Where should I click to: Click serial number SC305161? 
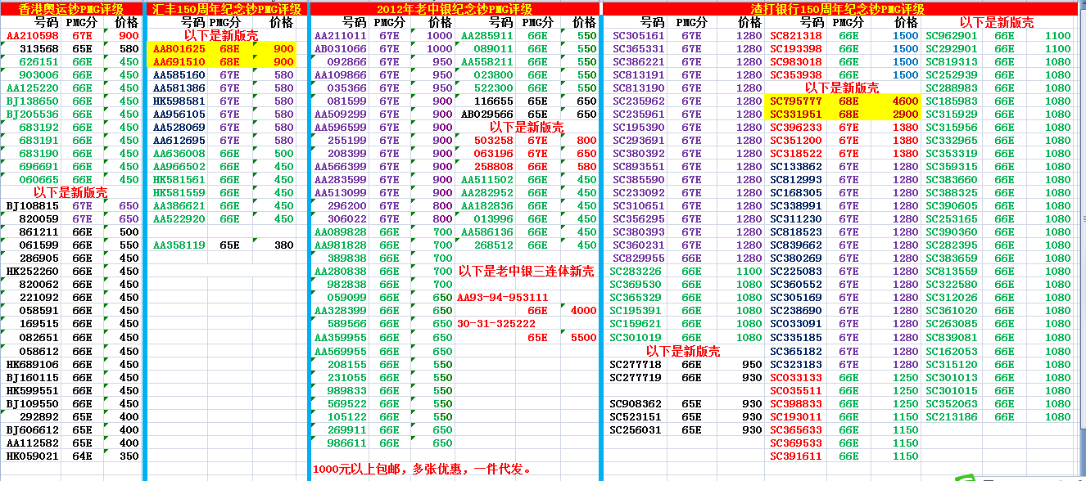point(639,36)
